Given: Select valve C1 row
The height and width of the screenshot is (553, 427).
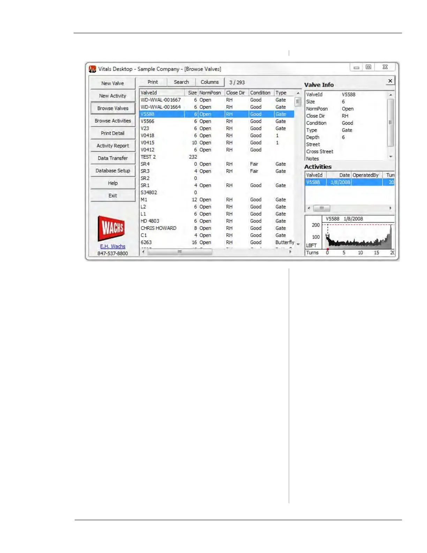Looking at the screenshot, I should pyautogui.click(x=217, y=235).
